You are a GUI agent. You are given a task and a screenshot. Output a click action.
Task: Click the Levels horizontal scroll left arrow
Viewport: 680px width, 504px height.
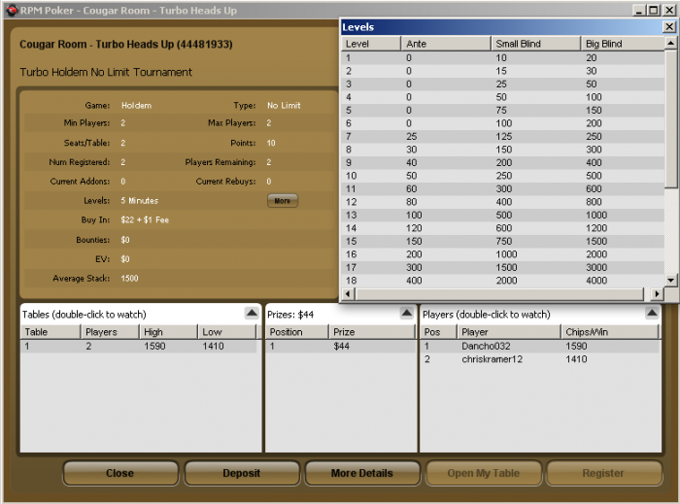348,294
